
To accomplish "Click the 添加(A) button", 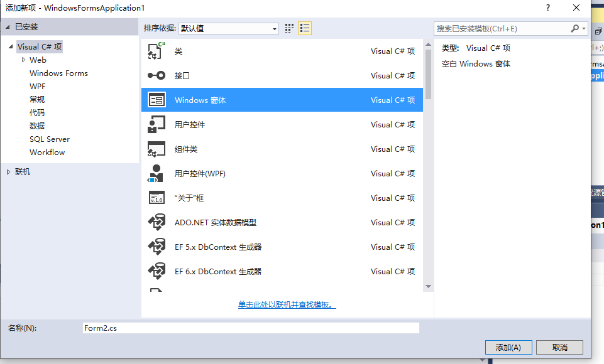I will pyautogui.click(x=508, y=347).
